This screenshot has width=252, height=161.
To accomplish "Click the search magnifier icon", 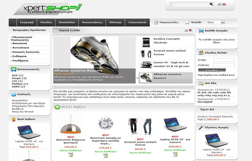I will 211,4.
